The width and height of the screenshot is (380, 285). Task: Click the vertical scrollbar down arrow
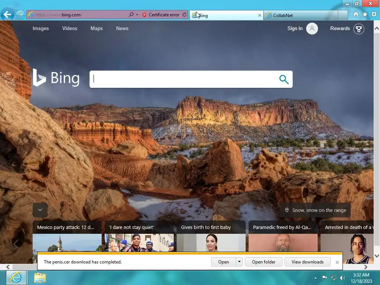click(x=377, y=256)
